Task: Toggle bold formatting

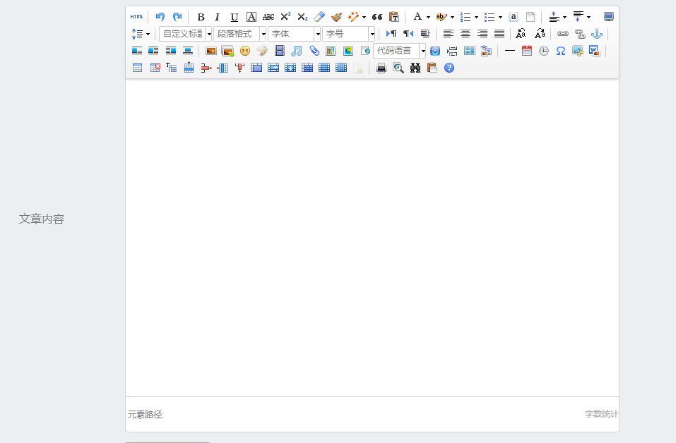Action: (x=201, y=17)
